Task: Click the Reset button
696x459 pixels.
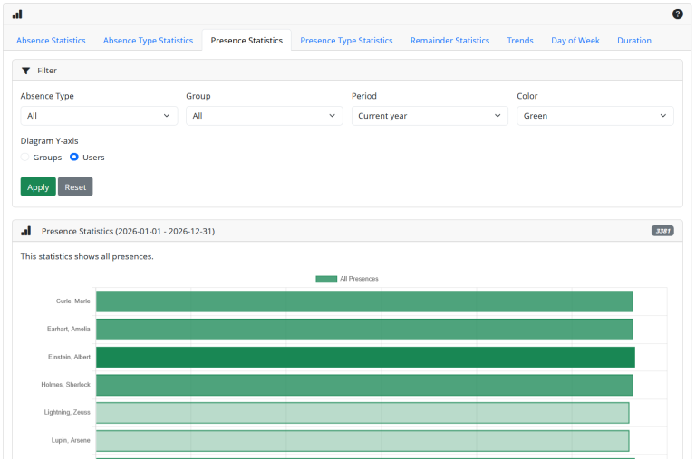Action: 75,187
